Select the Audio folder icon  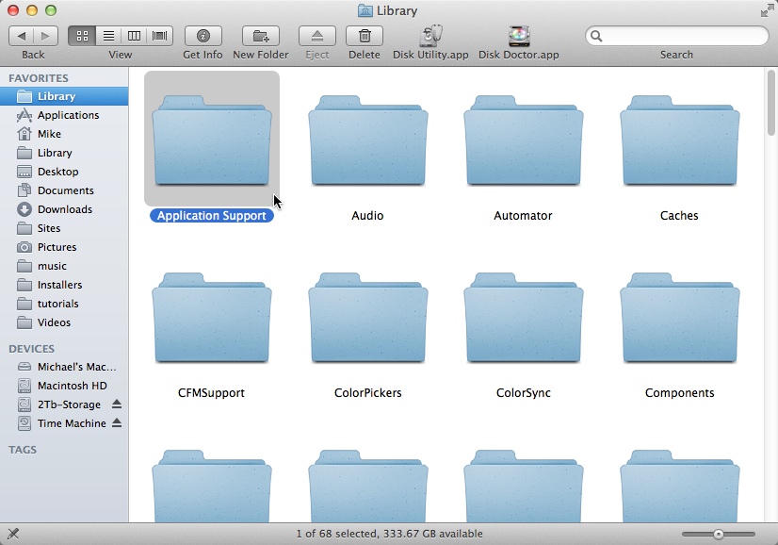point(368,140)
